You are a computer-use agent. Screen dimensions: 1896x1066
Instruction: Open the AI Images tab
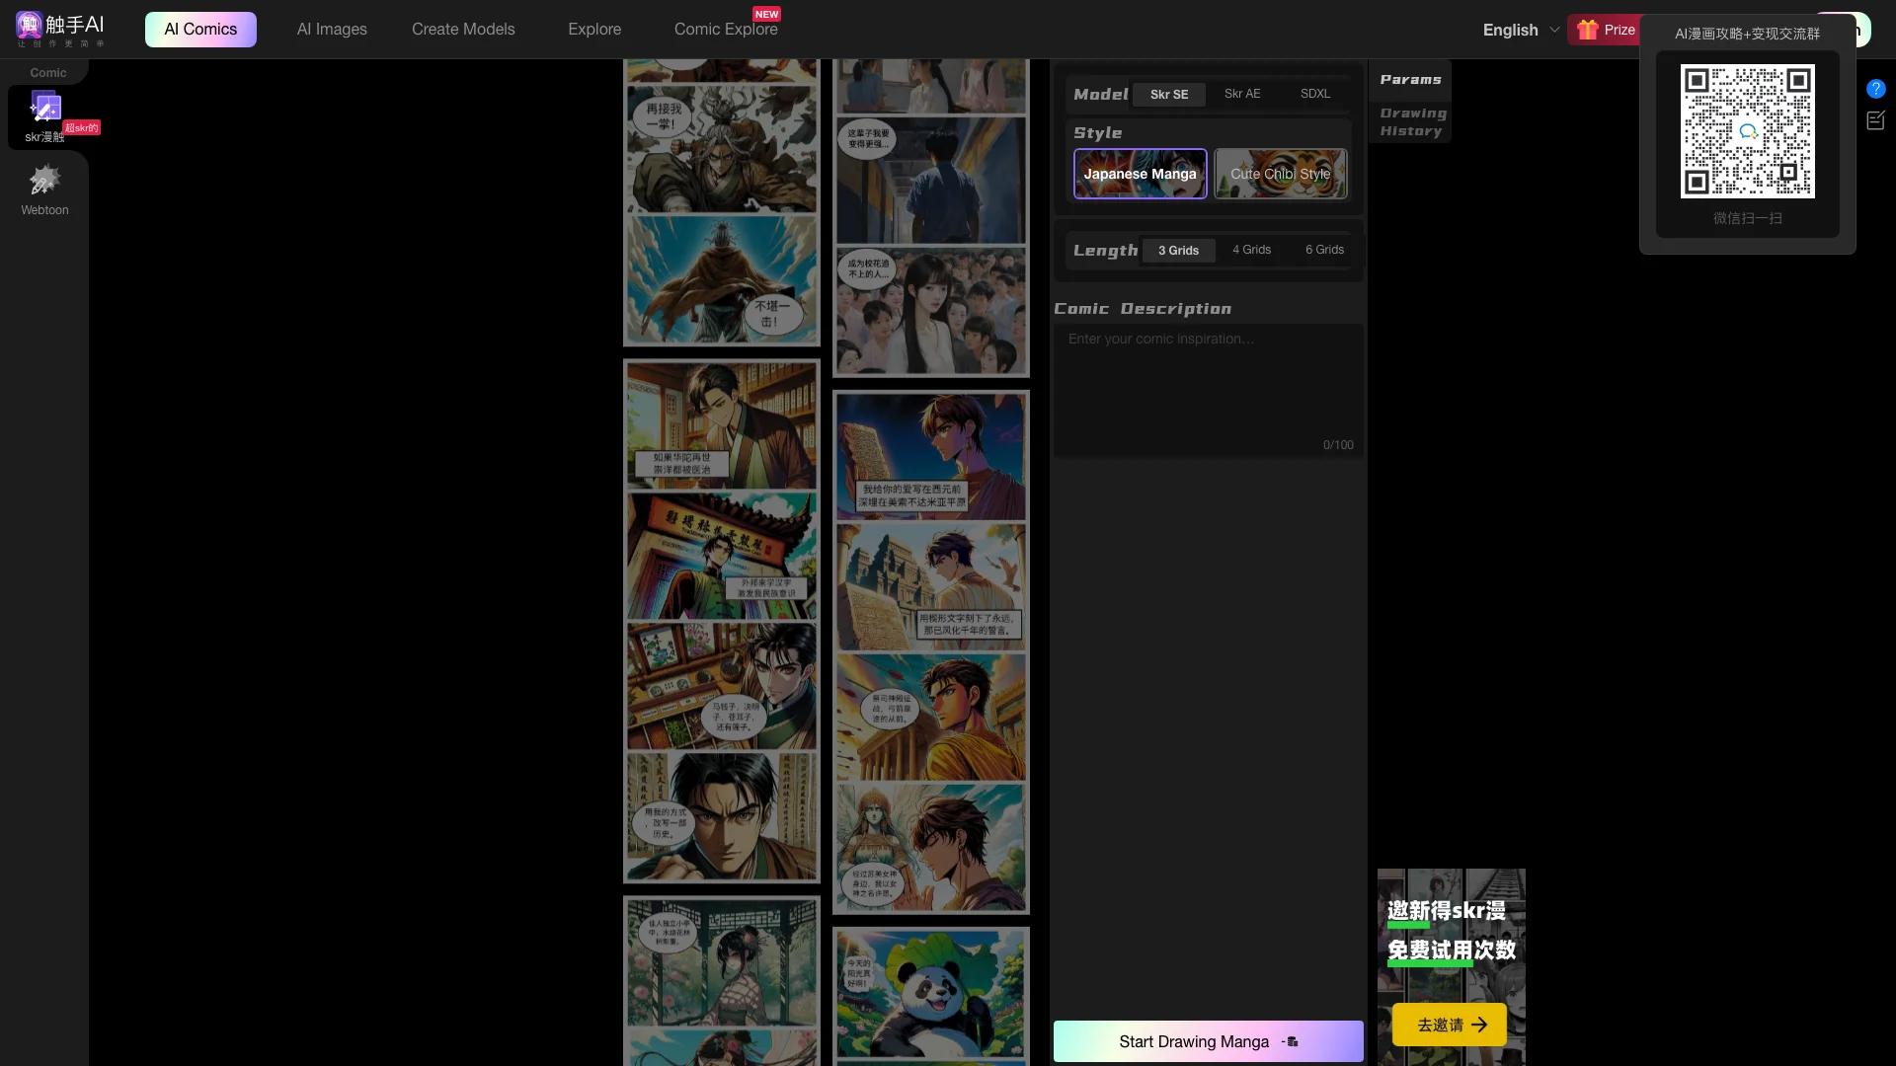point(332,30)
